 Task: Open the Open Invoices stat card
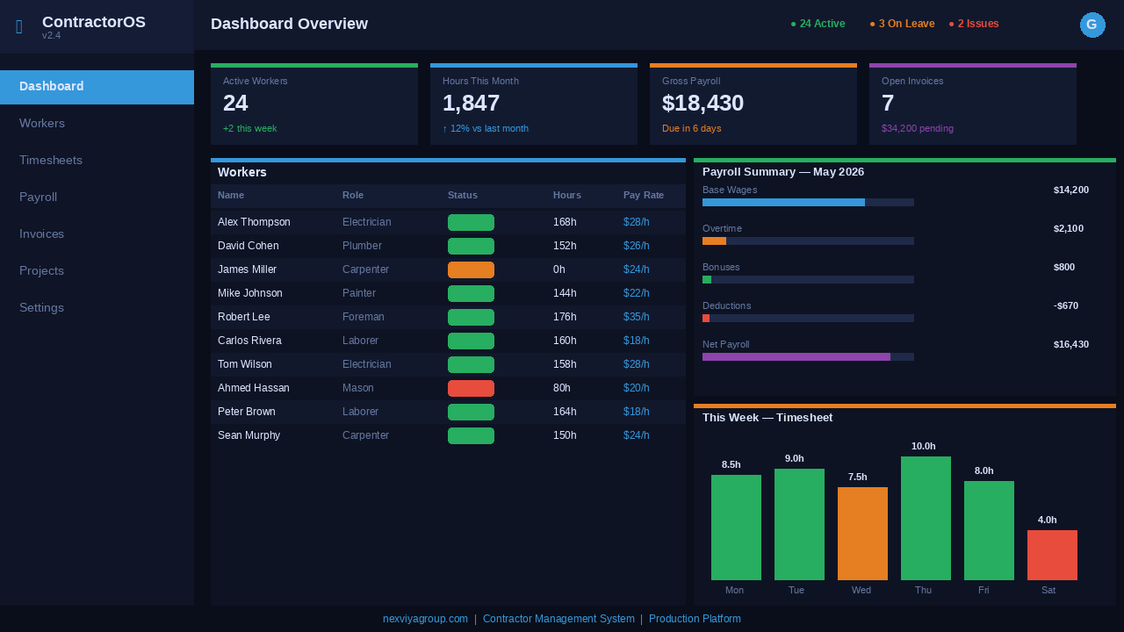(x=973, y=104)
